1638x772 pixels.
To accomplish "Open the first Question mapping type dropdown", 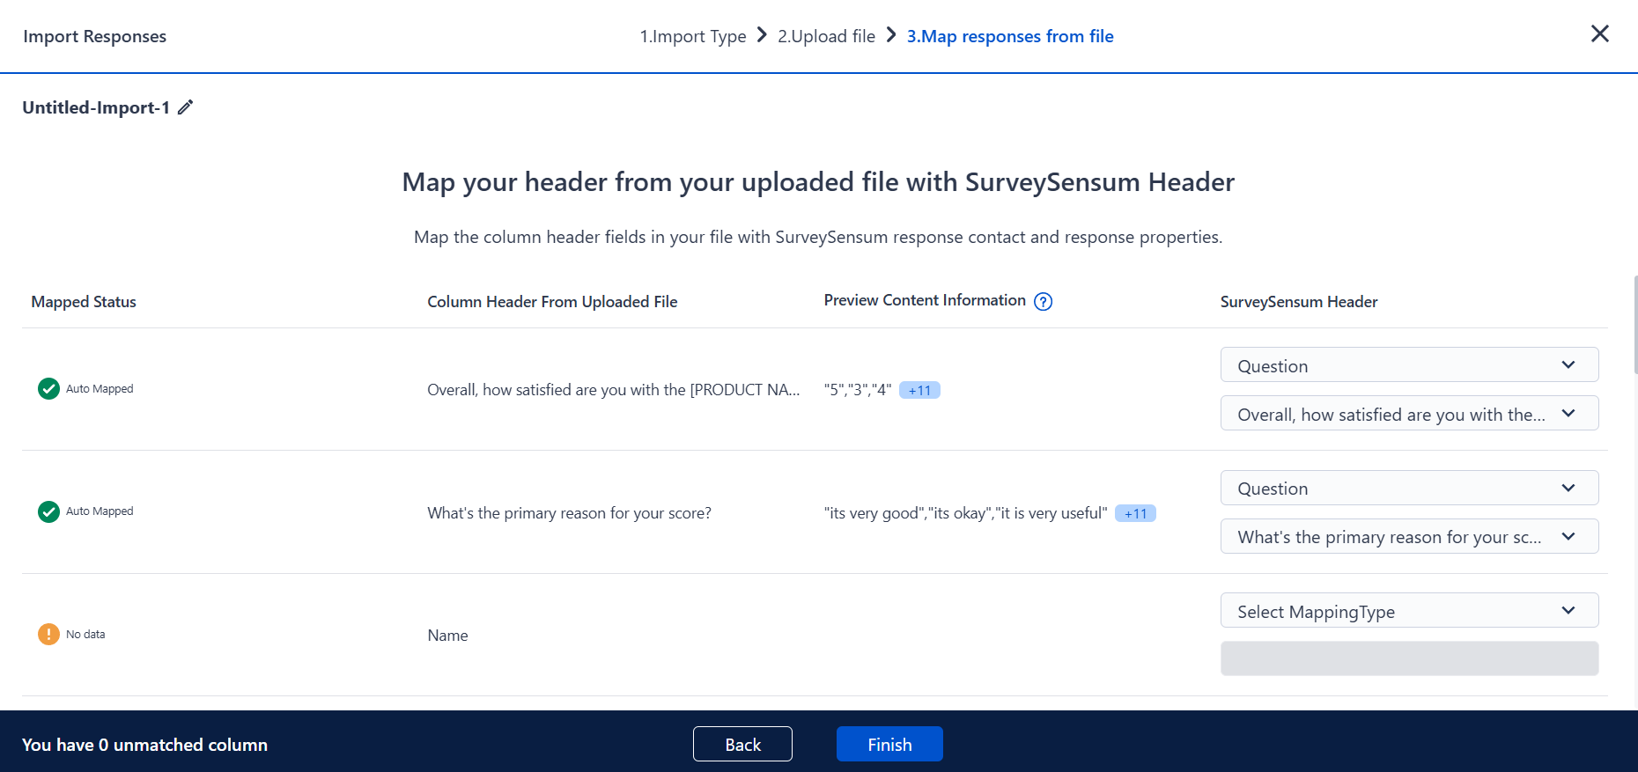I will (1409, 365).
